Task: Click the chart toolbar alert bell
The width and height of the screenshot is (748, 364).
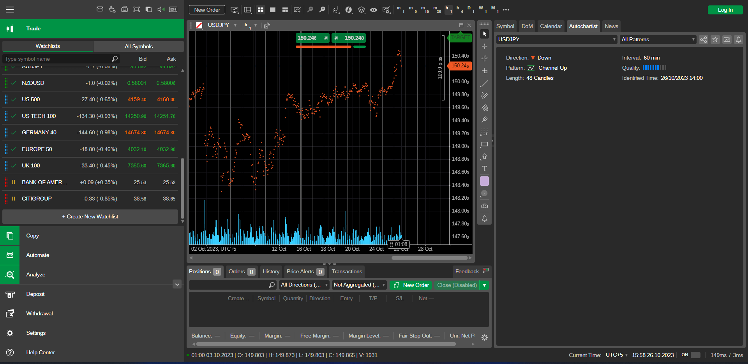Action: point(484,218)
